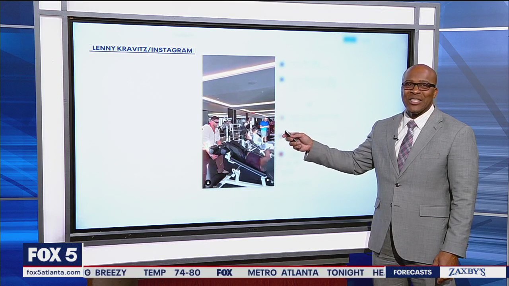The image size is (509, 286).
Task: Open the fox5atlanta.com website link
Action: pyautogui.click(x=53, y=272)
